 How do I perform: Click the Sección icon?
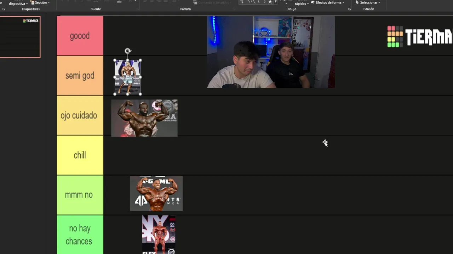pyautogui.click(x=32, y=2)
